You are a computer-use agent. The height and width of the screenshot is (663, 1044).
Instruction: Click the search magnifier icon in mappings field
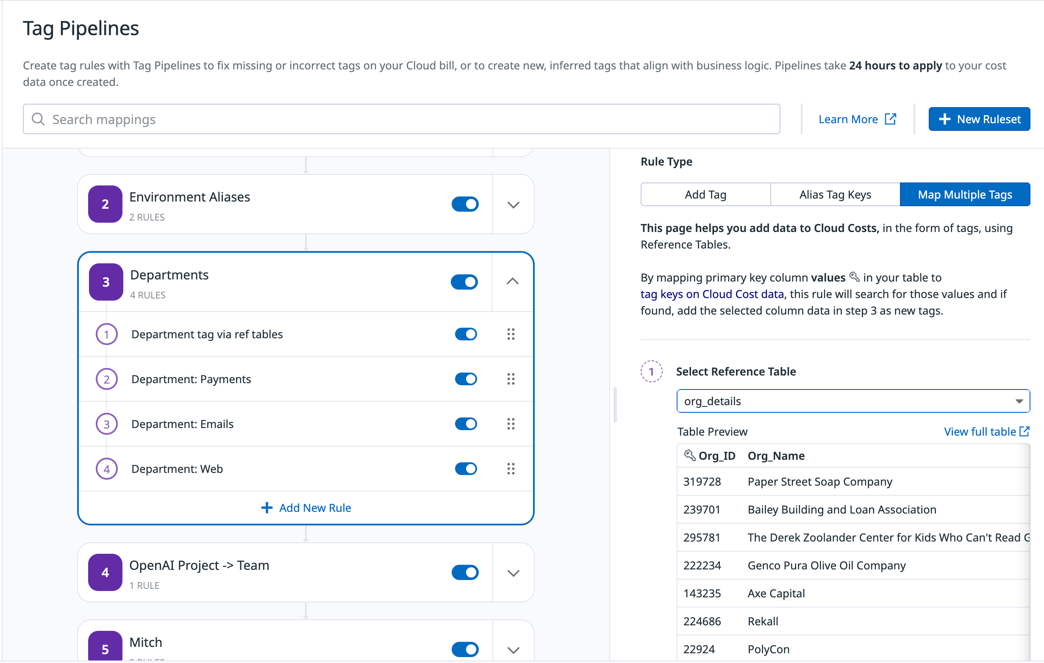pos(38,119)
